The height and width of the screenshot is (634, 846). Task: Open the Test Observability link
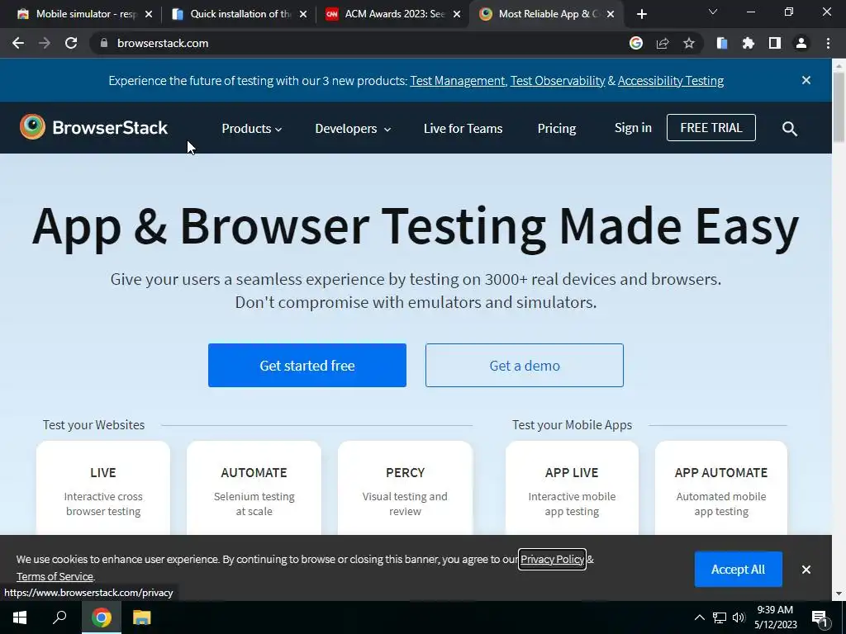[x=558, y=80]
